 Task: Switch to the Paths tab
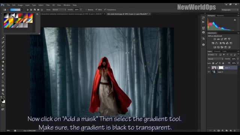pyautogui.click(x=224, y=51)
